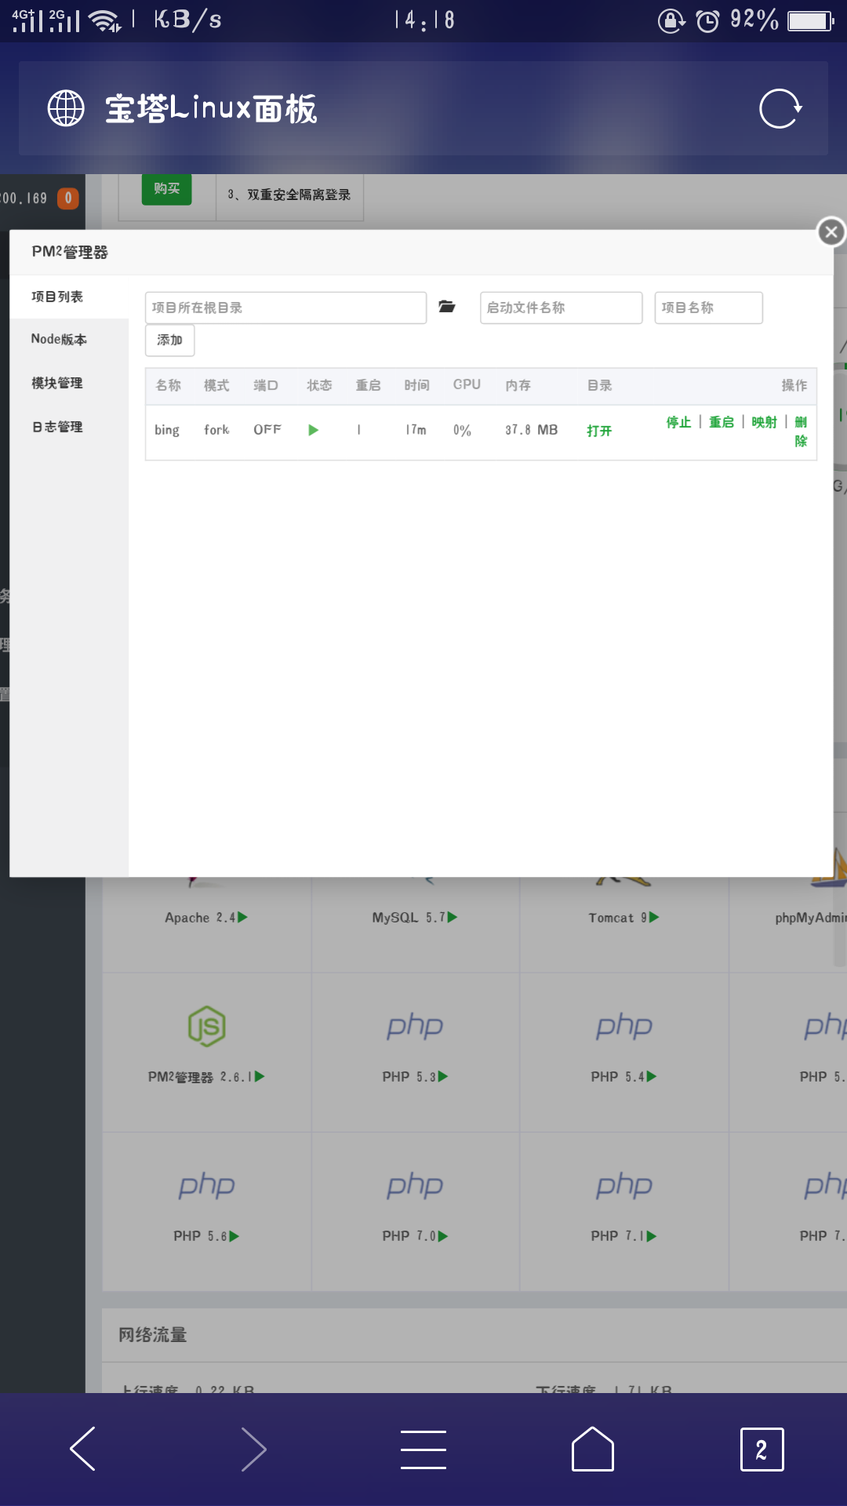Click the 双重安全隔离登录 text
Viewport: 847px width, 1506px height.
tap(299, 195)
